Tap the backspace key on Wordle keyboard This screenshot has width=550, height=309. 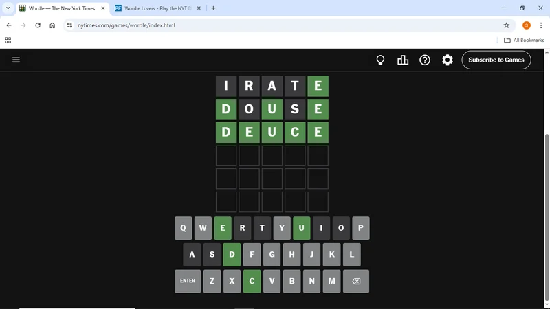(356, 281)
